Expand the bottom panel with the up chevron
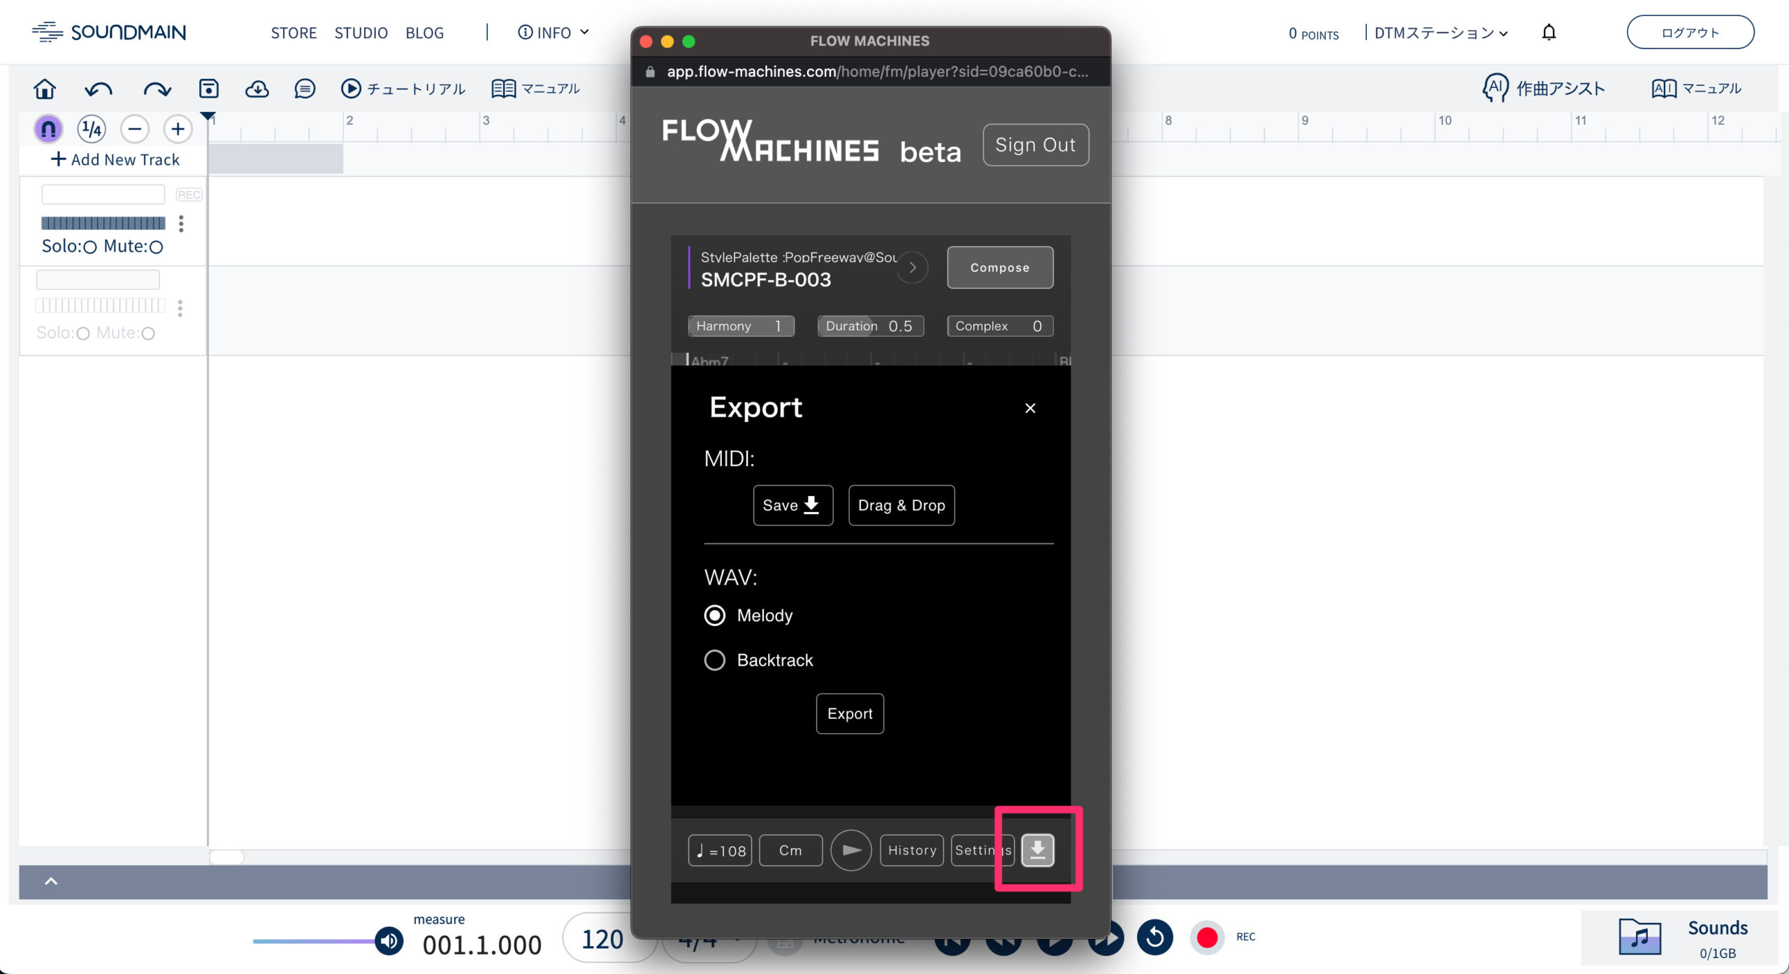 pyautogui.click(x=51, y=881)
